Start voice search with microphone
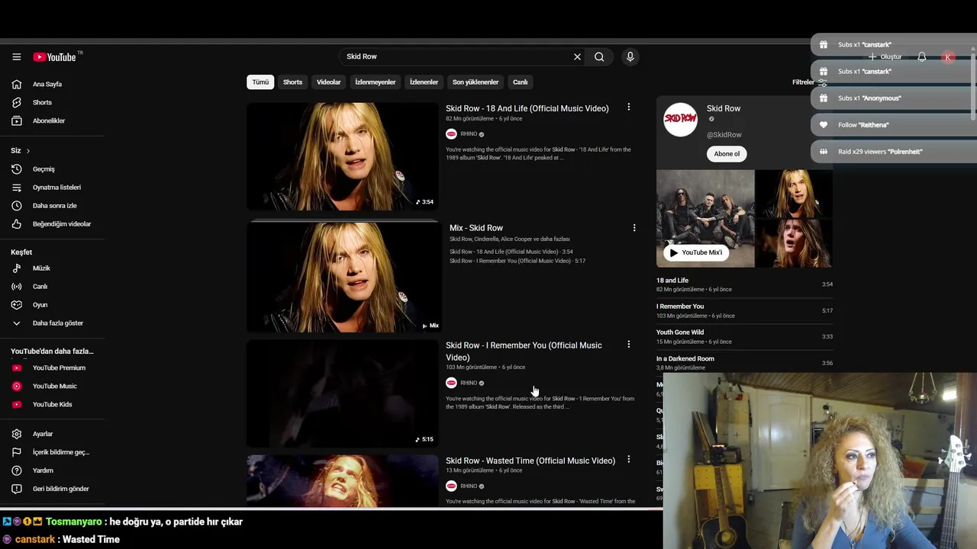Screen dimensions: 977x549 pyautogui.click(x=630, y=56)
